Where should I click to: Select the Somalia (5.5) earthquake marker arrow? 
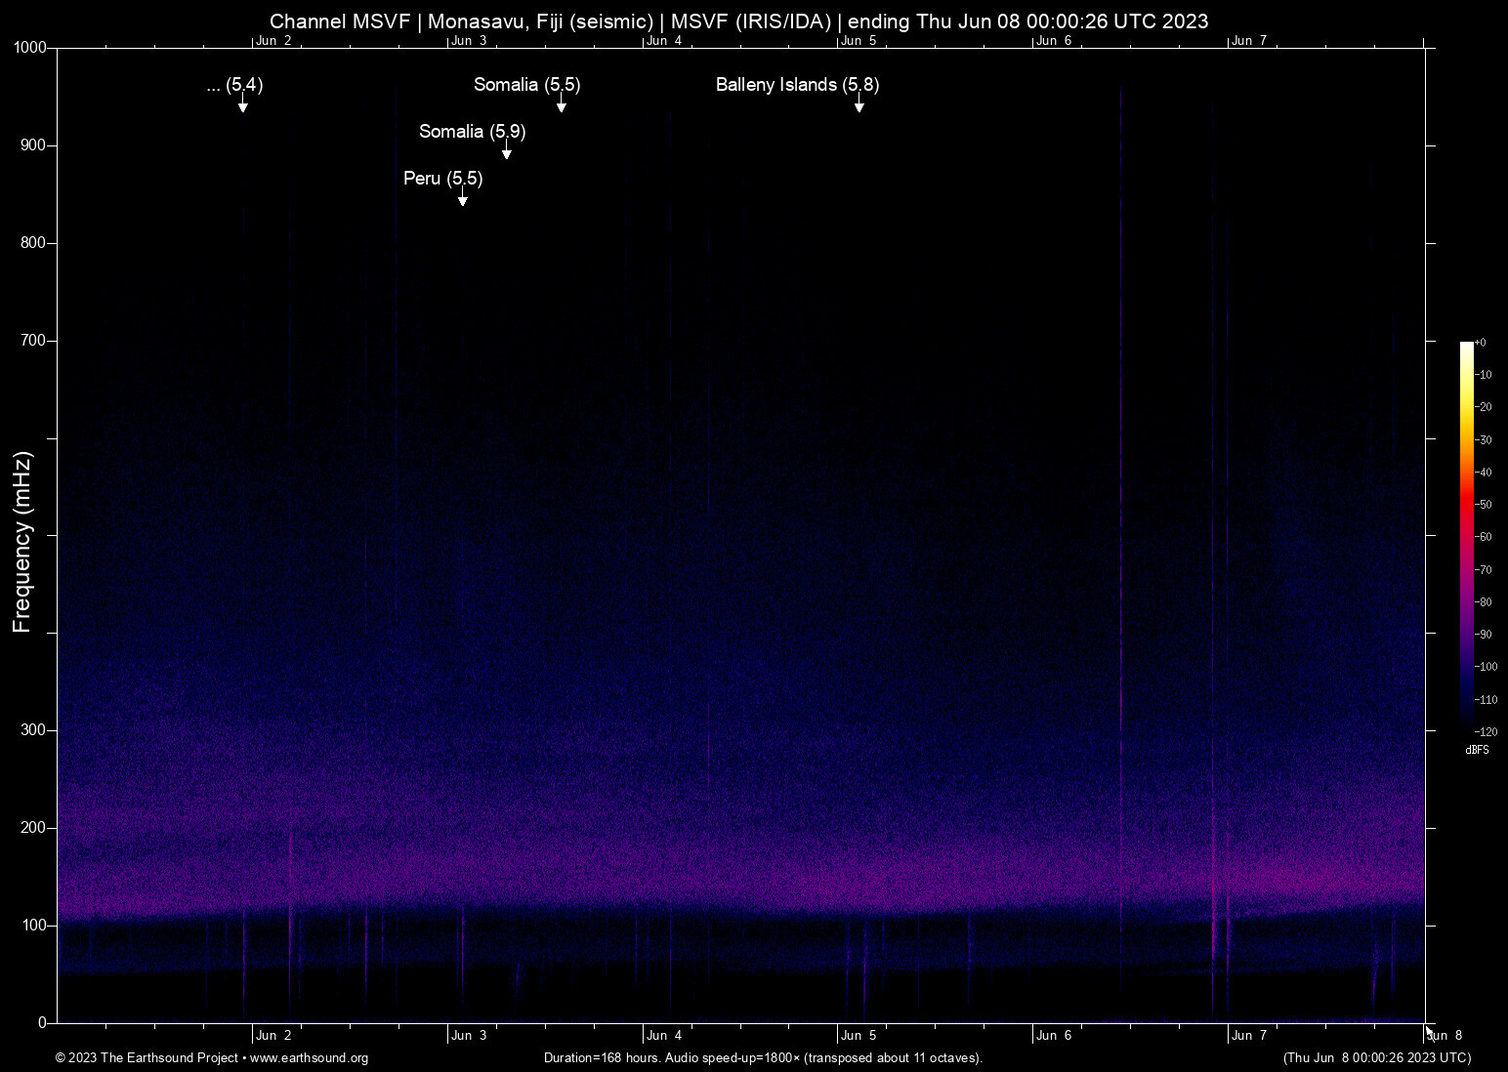click(562, 105)
